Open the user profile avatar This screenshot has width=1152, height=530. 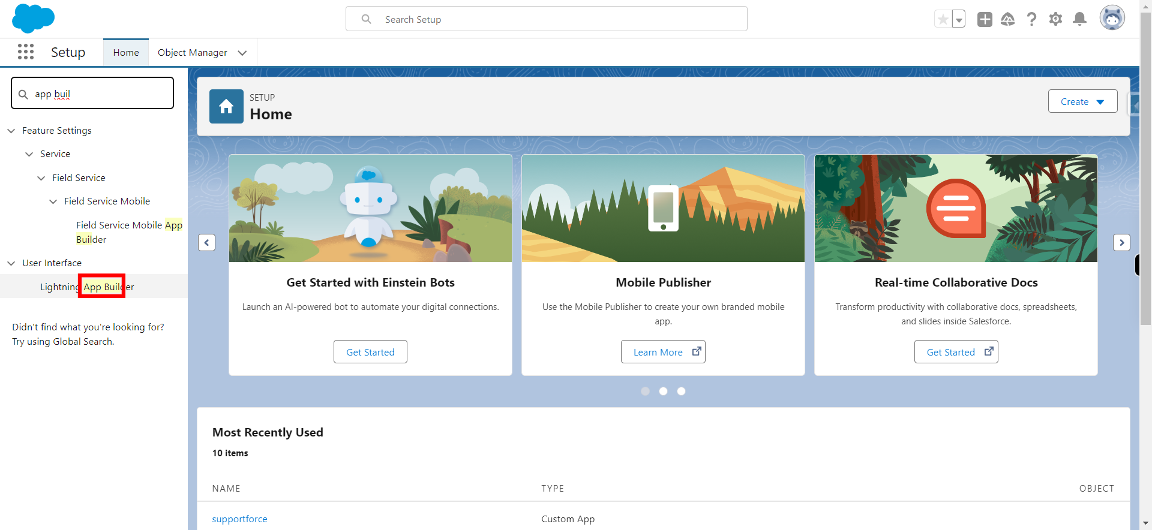tap(1112, 18)
